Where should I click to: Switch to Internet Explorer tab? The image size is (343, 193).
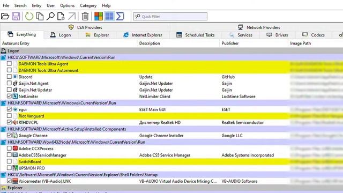[x=143, y=35]
